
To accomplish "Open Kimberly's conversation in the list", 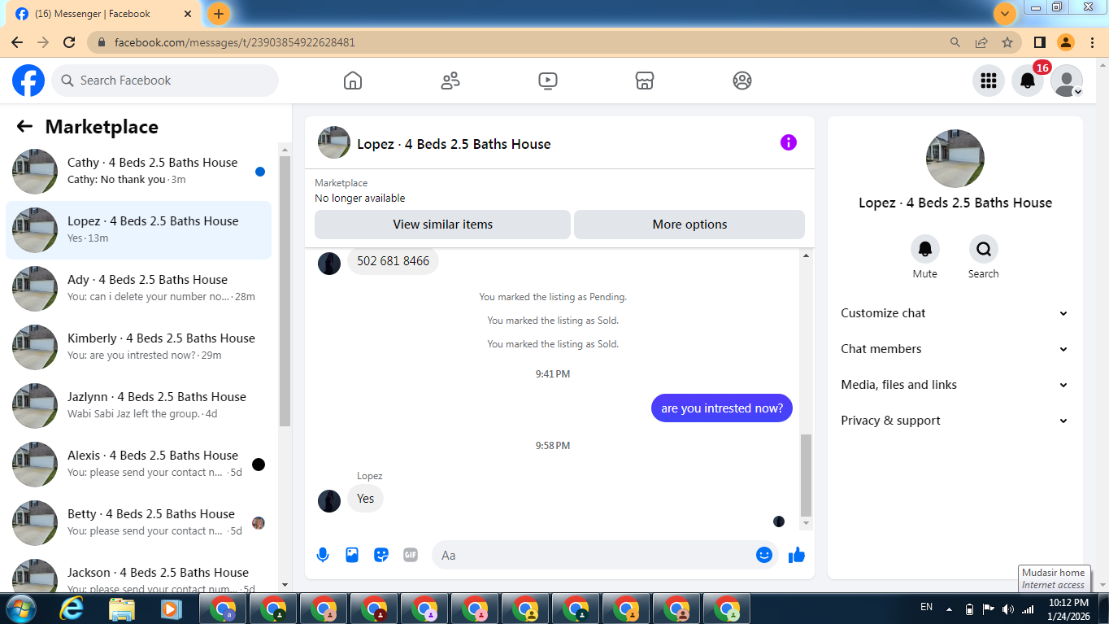I will 139,347.
